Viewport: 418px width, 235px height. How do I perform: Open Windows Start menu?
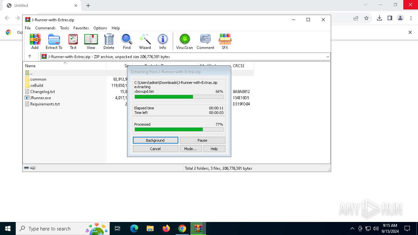(x=8, y=228)
